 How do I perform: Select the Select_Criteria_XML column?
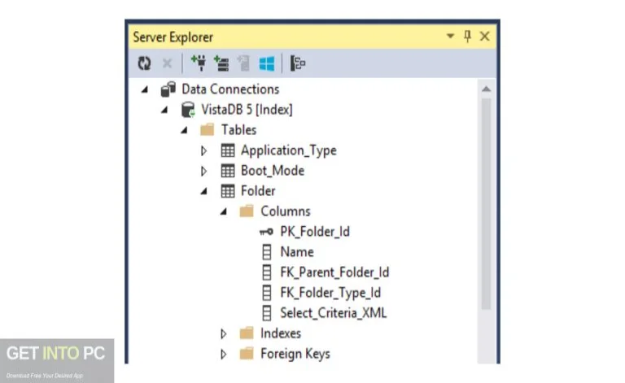tap(332, 313)
